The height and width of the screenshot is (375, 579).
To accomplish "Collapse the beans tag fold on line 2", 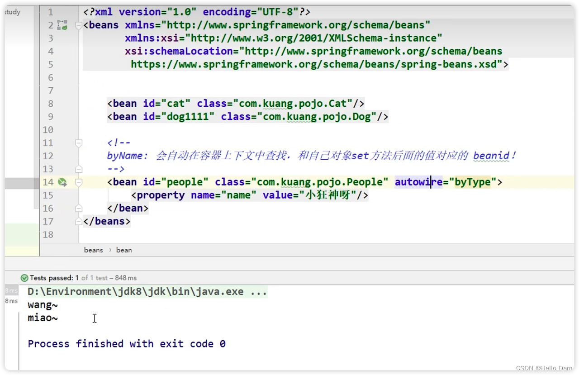I will pos(78,25).
